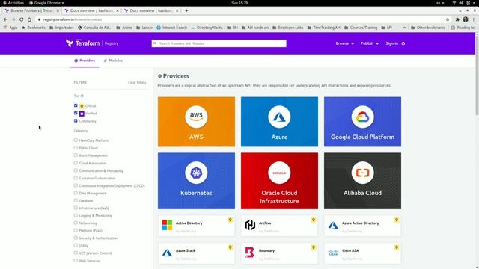The width and height of the screenshot is (479, 269).
Task: Click the Archive provider HashiCorp icon
Action: [x=250, y=225]
